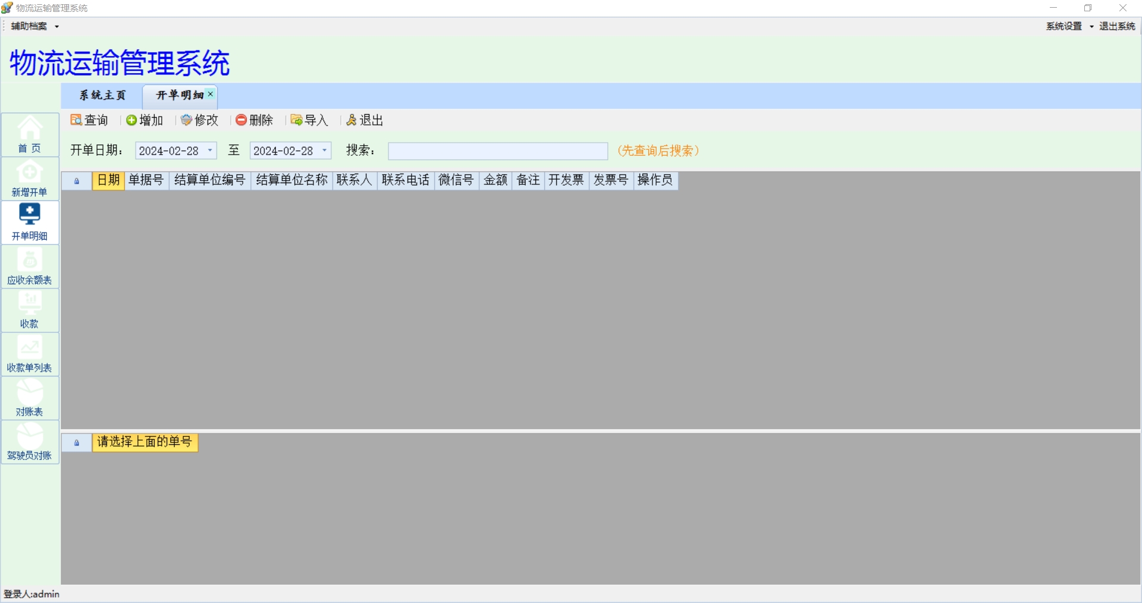Click the 联系人 column header
The image size is (1142, 603).
[354, 181]
